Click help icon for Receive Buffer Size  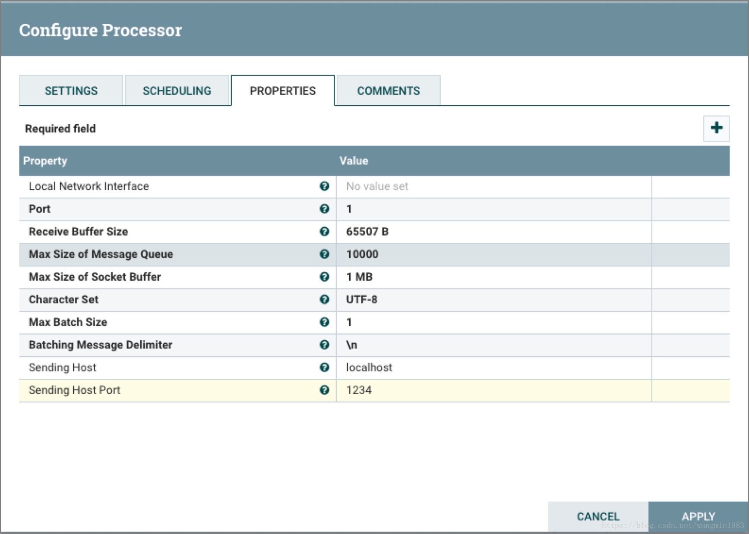324,232
